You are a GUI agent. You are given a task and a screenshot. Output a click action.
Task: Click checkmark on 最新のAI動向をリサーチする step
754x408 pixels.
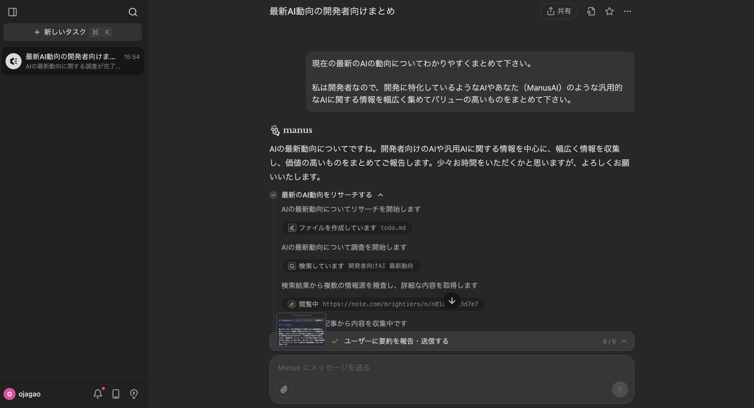tap(273, 195)
